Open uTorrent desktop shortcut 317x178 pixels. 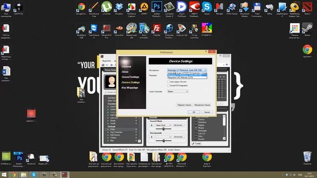click(x=106, y=8)
